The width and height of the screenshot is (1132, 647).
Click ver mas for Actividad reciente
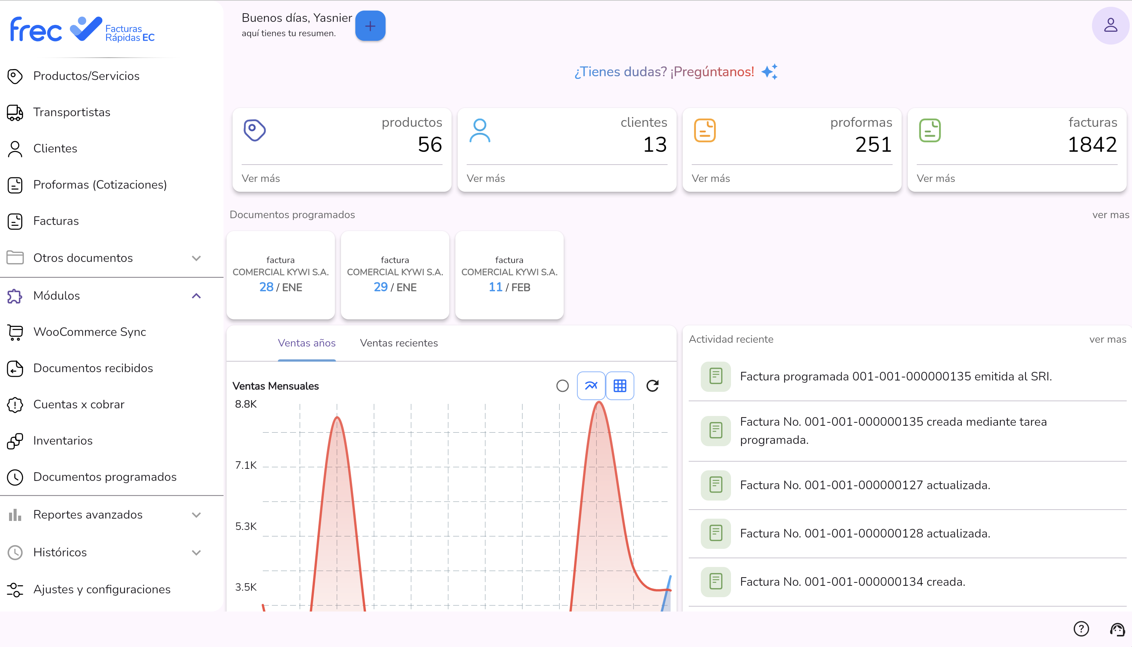pos(1107,339)
